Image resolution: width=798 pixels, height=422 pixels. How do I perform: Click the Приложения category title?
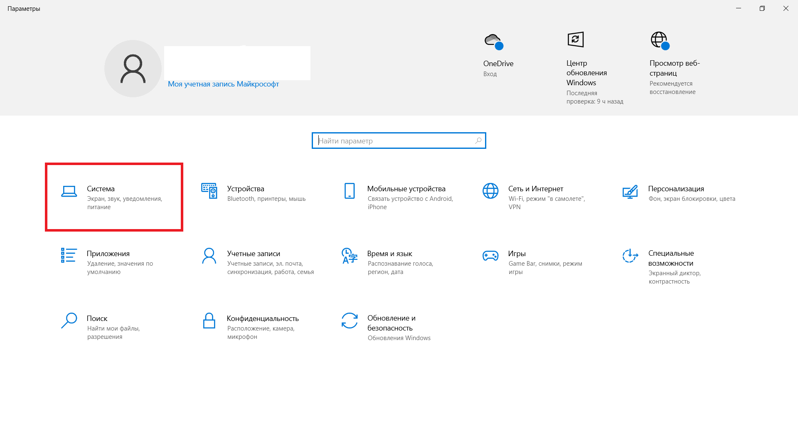point(108,254)
